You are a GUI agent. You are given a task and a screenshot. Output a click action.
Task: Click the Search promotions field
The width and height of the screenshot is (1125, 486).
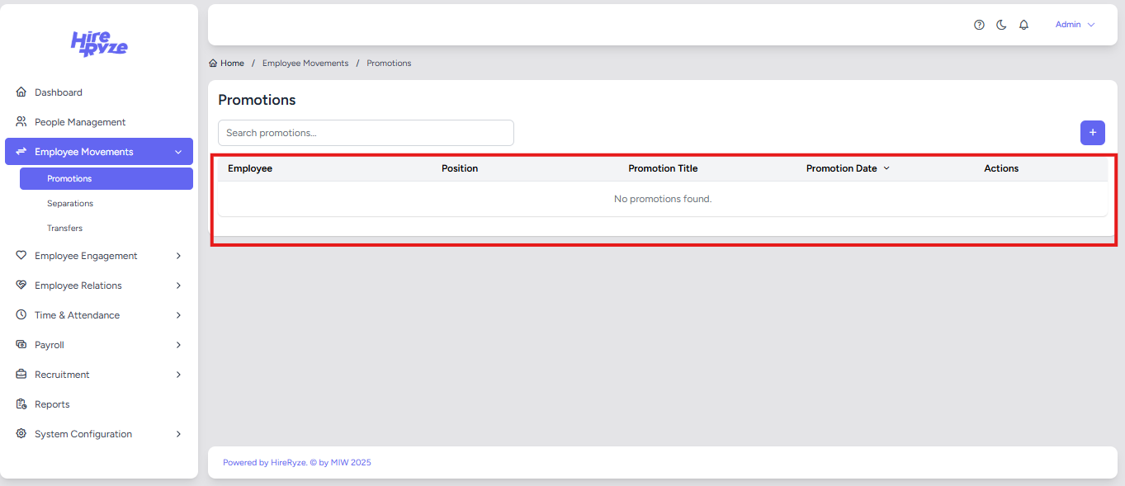(x=366, y=133)
